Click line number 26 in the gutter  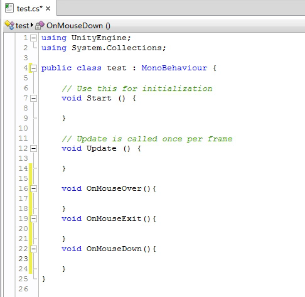(x=23, y=289)
